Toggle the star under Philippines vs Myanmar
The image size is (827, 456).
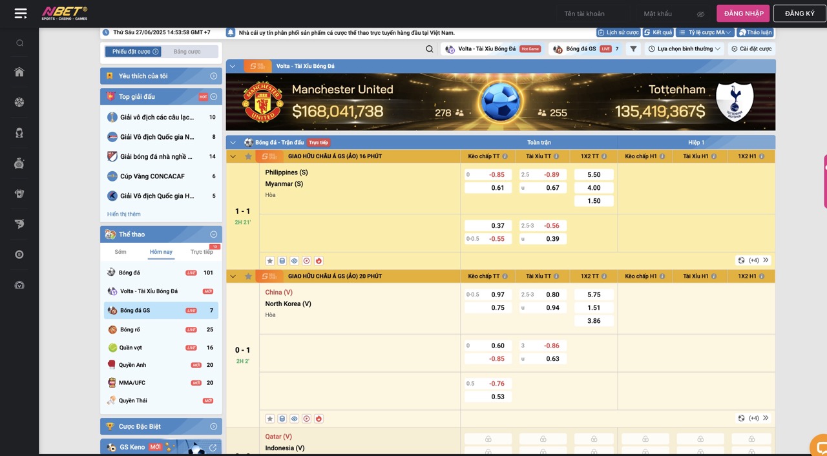point(270,261)
